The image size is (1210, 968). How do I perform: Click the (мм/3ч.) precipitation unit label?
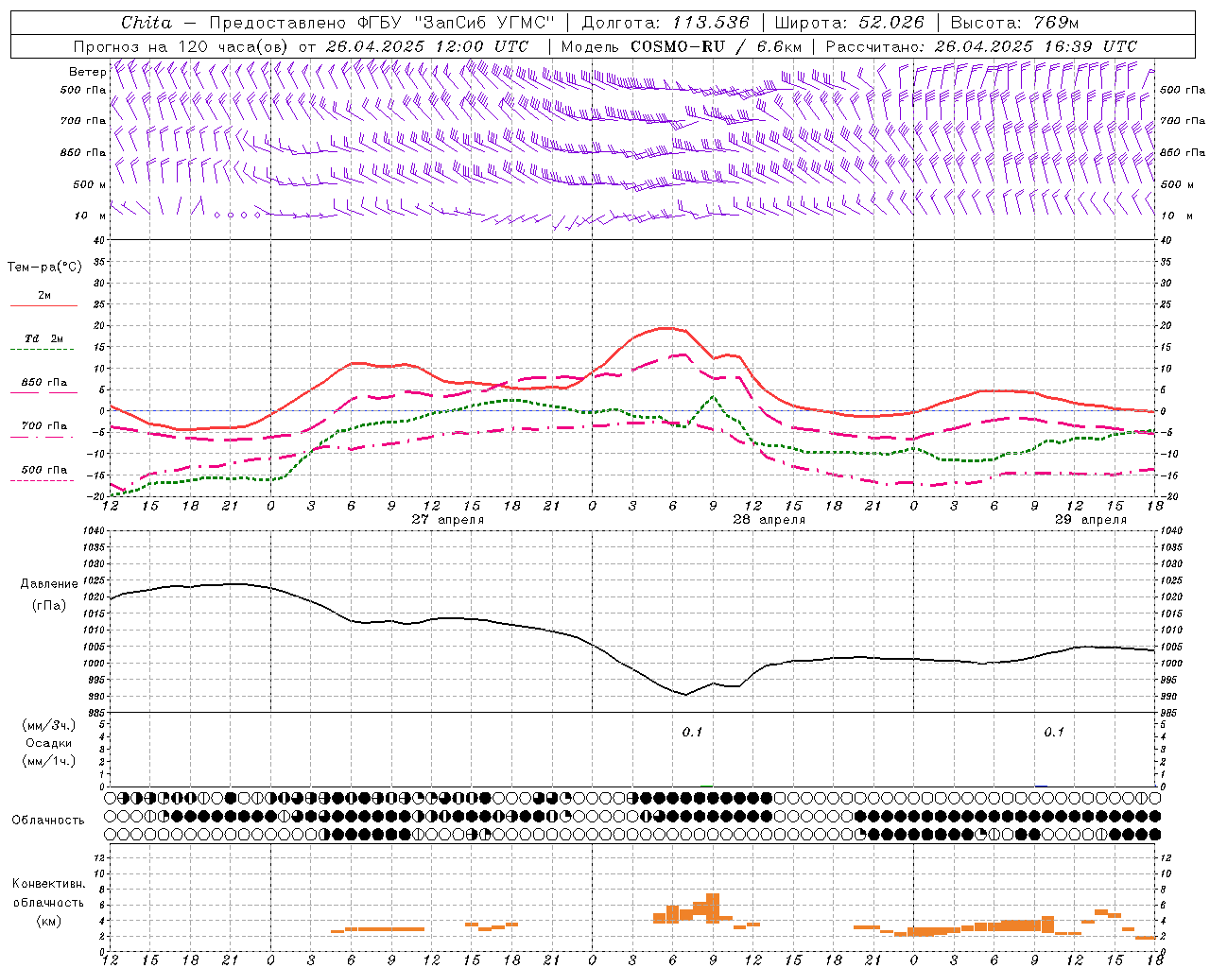click(x=49, y=726)
